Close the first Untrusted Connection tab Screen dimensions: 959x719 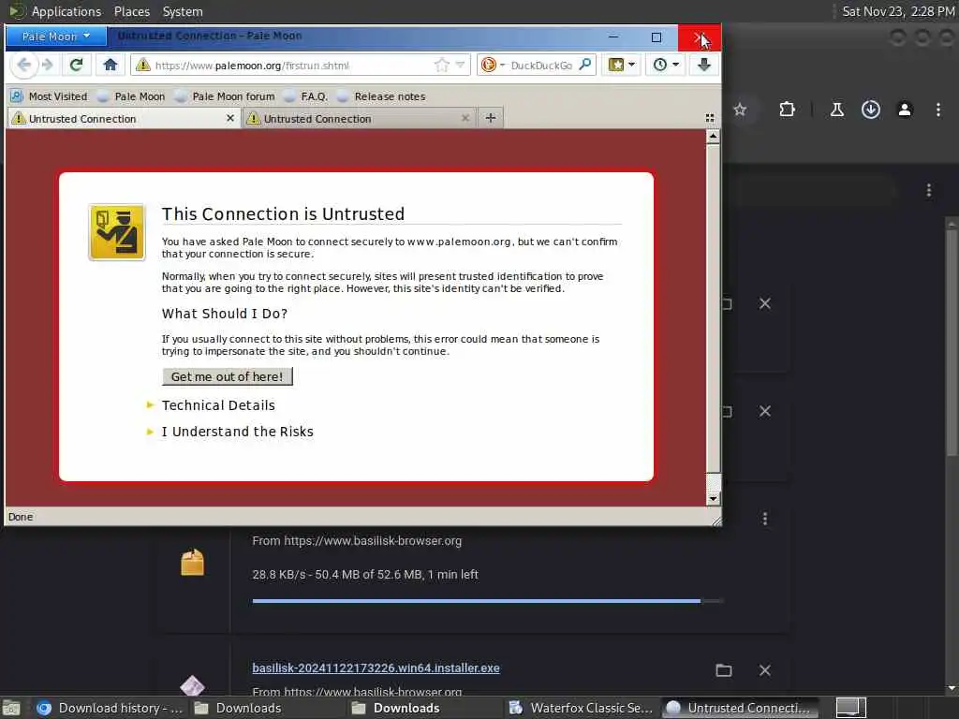click(230, 118)
